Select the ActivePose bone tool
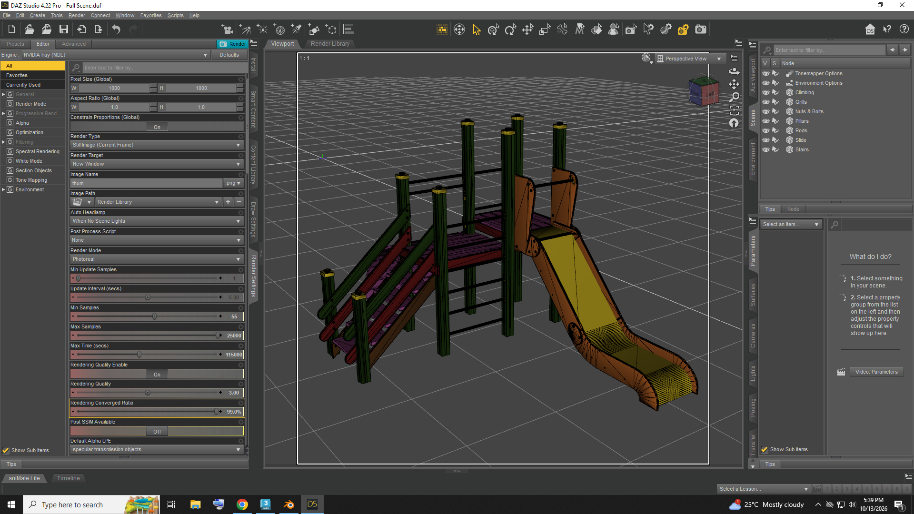The width and height of the screenshot is (914, 514). tap(562, 30)
